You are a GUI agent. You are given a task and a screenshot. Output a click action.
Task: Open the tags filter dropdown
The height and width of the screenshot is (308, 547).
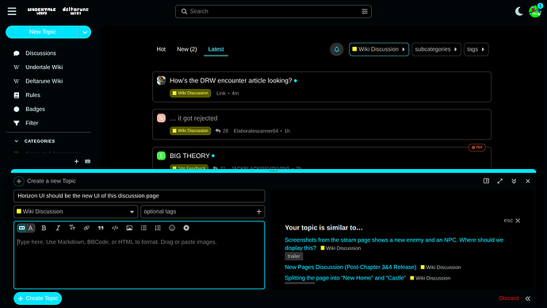[x=476, y=49]
